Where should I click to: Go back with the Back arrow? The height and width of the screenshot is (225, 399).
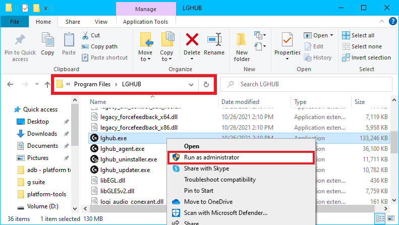10,84
